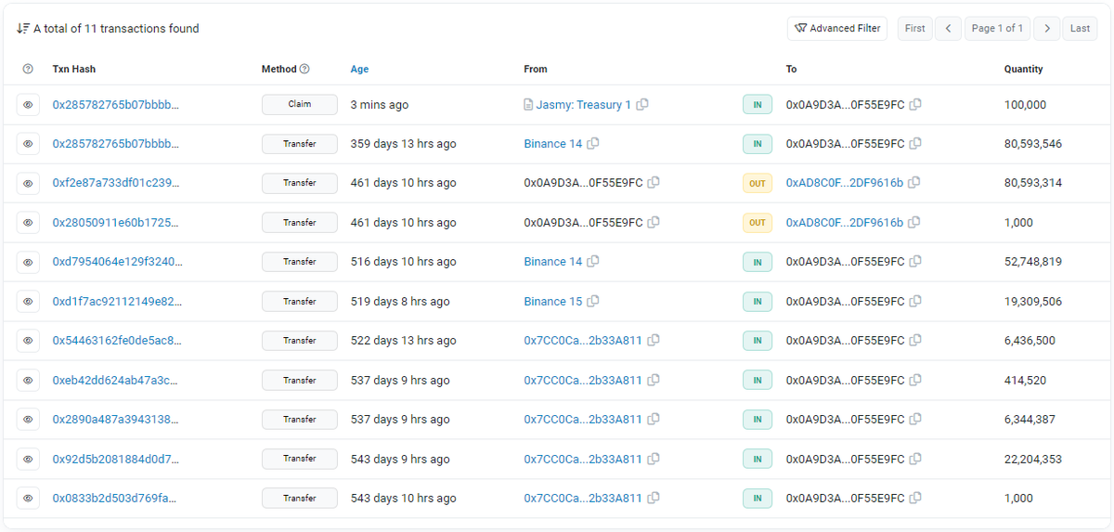The image size is (1114, 532).
Task: View details of the Claim transaction via eye icon
Action: tap(28, 105)
